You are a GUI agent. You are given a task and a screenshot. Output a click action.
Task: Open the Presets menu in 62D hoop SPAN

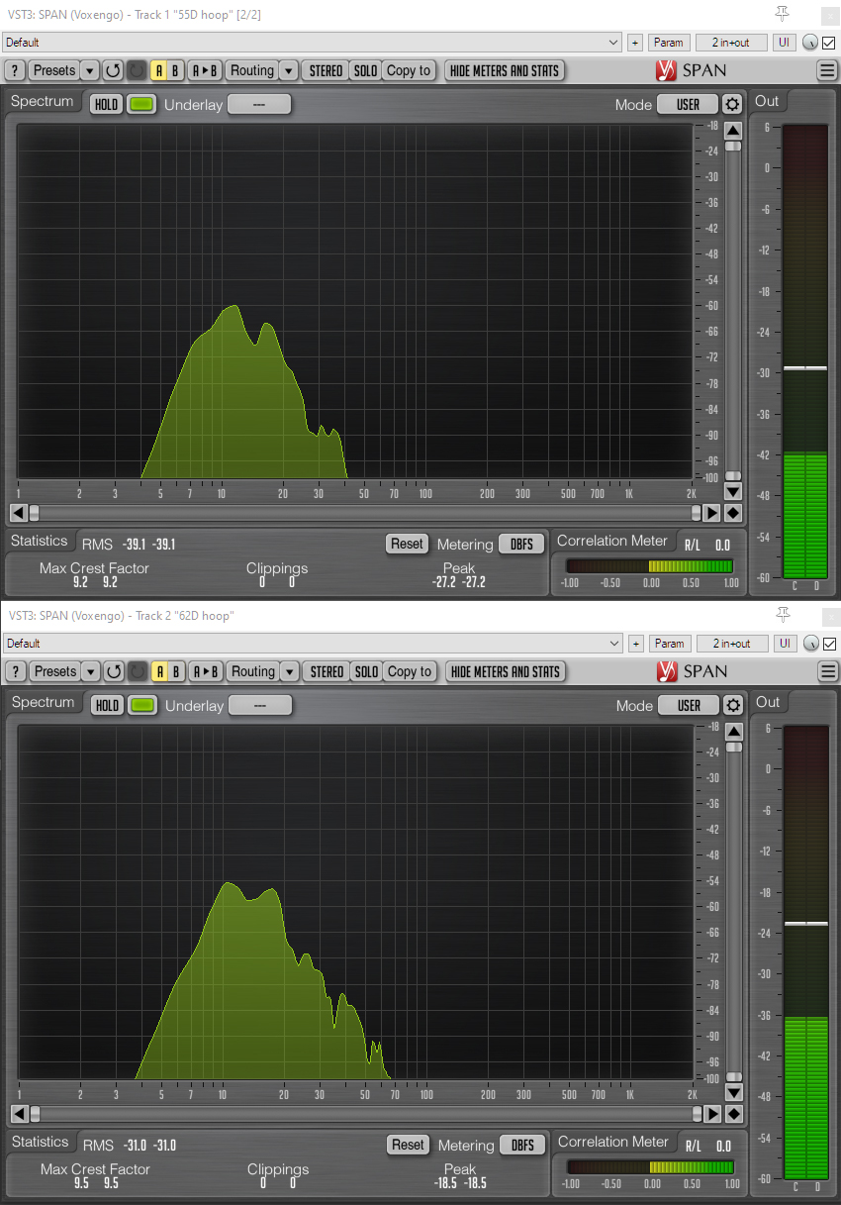coord(54,671)
